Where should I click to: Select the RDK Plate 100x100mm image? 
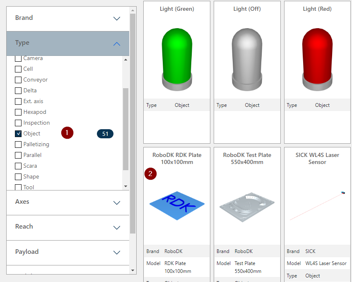(177, 205)
